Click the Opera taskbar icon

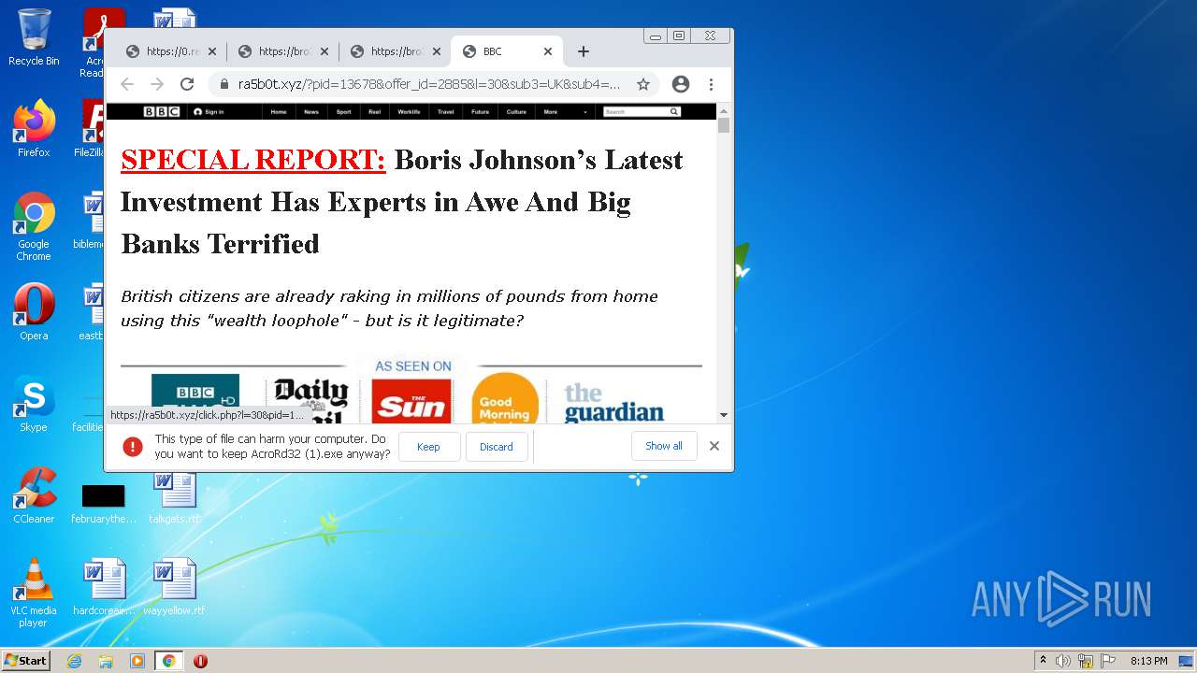point(200,661)
